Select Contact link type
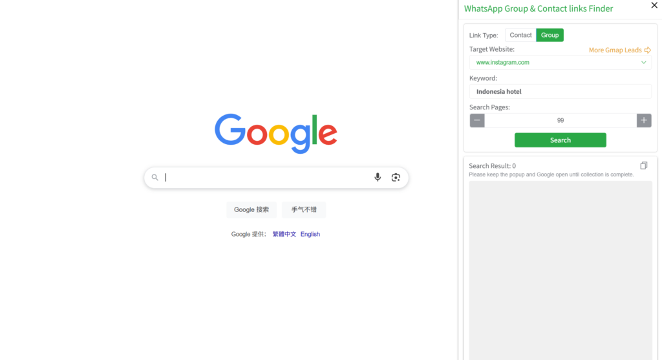Viewport: 662px width, 360px height. (x=520, y=35)
